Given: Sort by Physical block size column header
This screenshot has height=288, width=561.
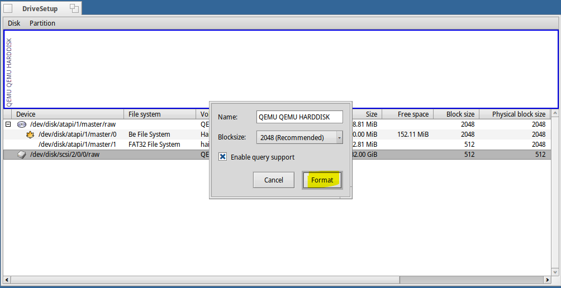Looking at the screenshot, I should point(515,114).
